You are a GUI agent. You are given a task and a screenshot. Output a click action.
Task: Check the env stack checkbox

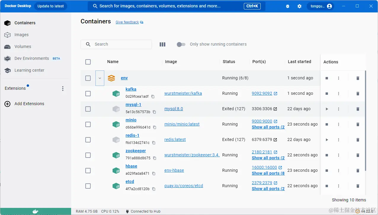[88, 78]
